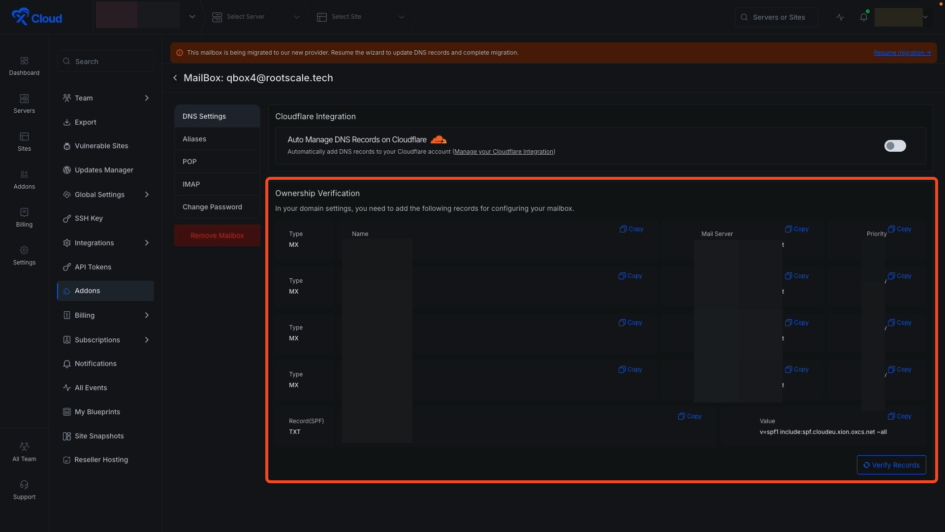Open Settings gear in left rail

(24, 256)
